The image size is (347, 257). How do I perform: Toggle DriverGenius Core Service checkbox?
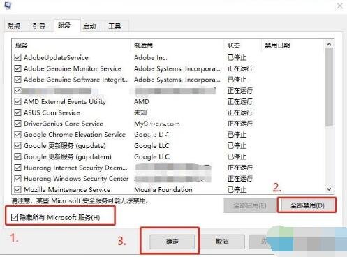(x=18, y=124)
